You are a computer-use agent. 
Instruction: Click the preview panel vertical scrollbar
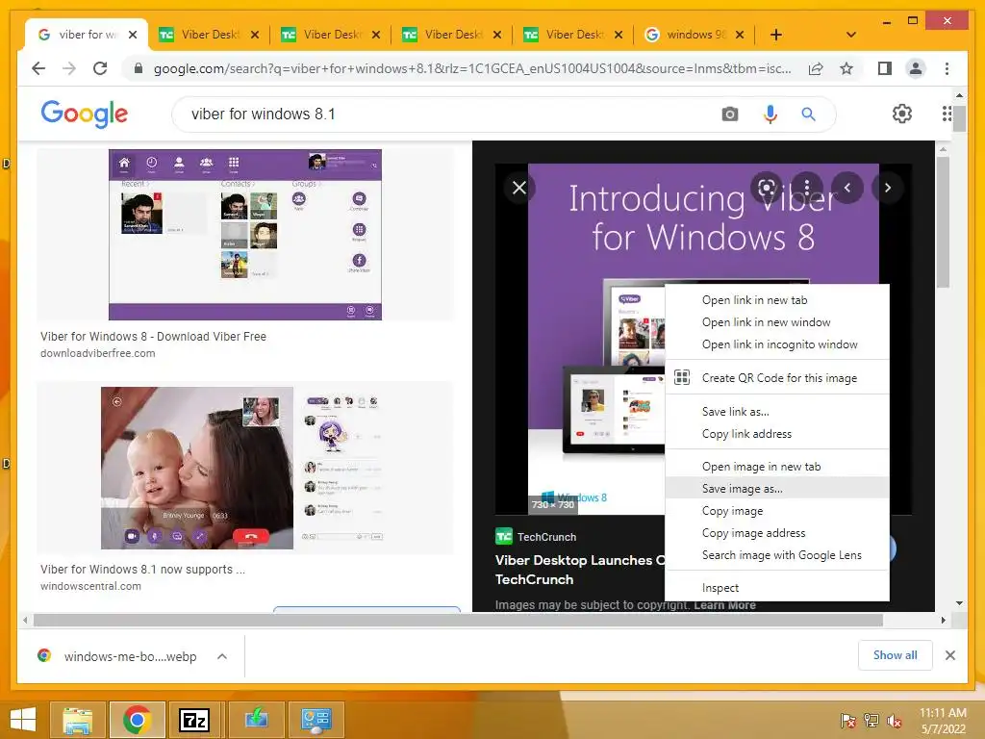coord(943,222)
